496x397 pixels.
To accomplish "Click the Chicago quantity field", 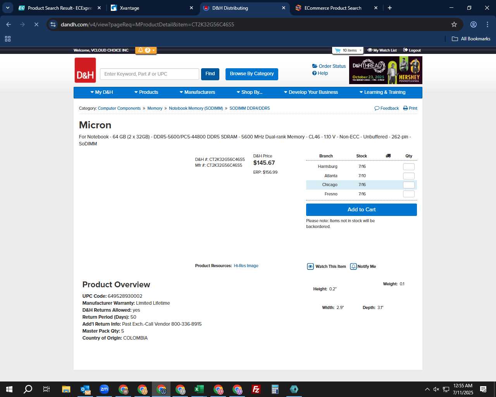I will pyautogui.click(x=409, y=185).
